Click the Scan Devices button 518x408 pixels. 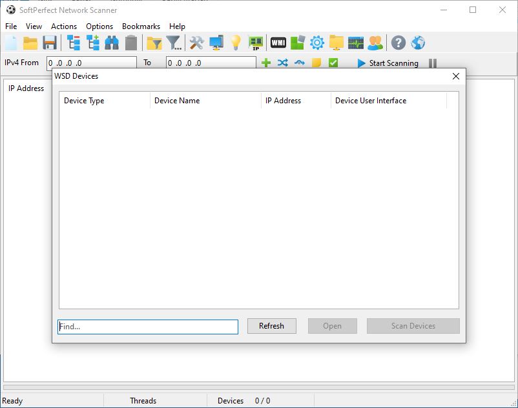click(x=413, y=326)
